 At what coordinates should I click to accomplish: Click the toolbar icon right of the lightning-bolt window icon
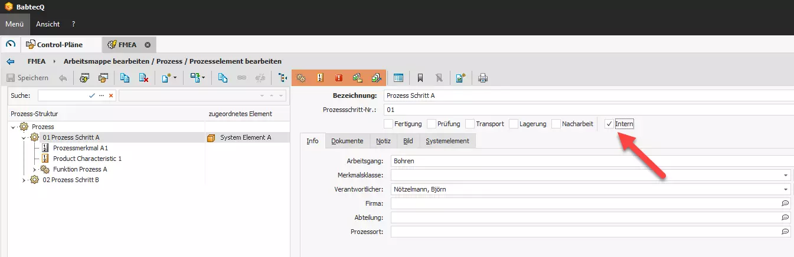[x=103, y=78]
